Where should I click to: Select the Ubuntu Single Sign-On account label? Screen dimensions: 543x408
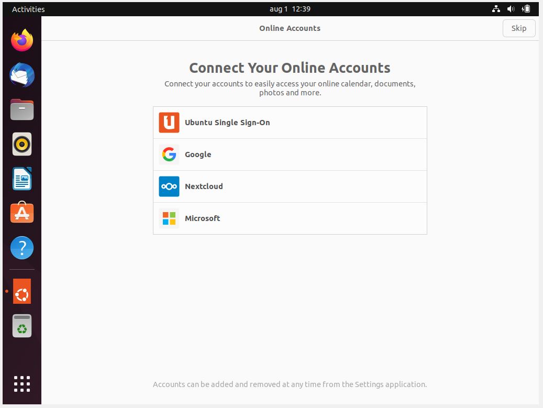[x=227, y=123]
